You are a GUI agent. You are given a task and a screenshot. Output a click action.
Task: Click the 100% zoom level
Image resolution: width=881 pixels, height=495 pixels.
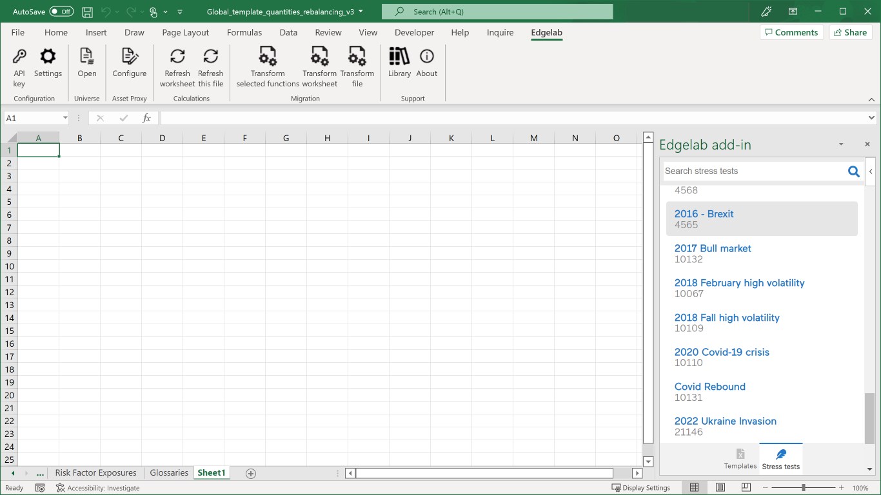tap(860, 488)
